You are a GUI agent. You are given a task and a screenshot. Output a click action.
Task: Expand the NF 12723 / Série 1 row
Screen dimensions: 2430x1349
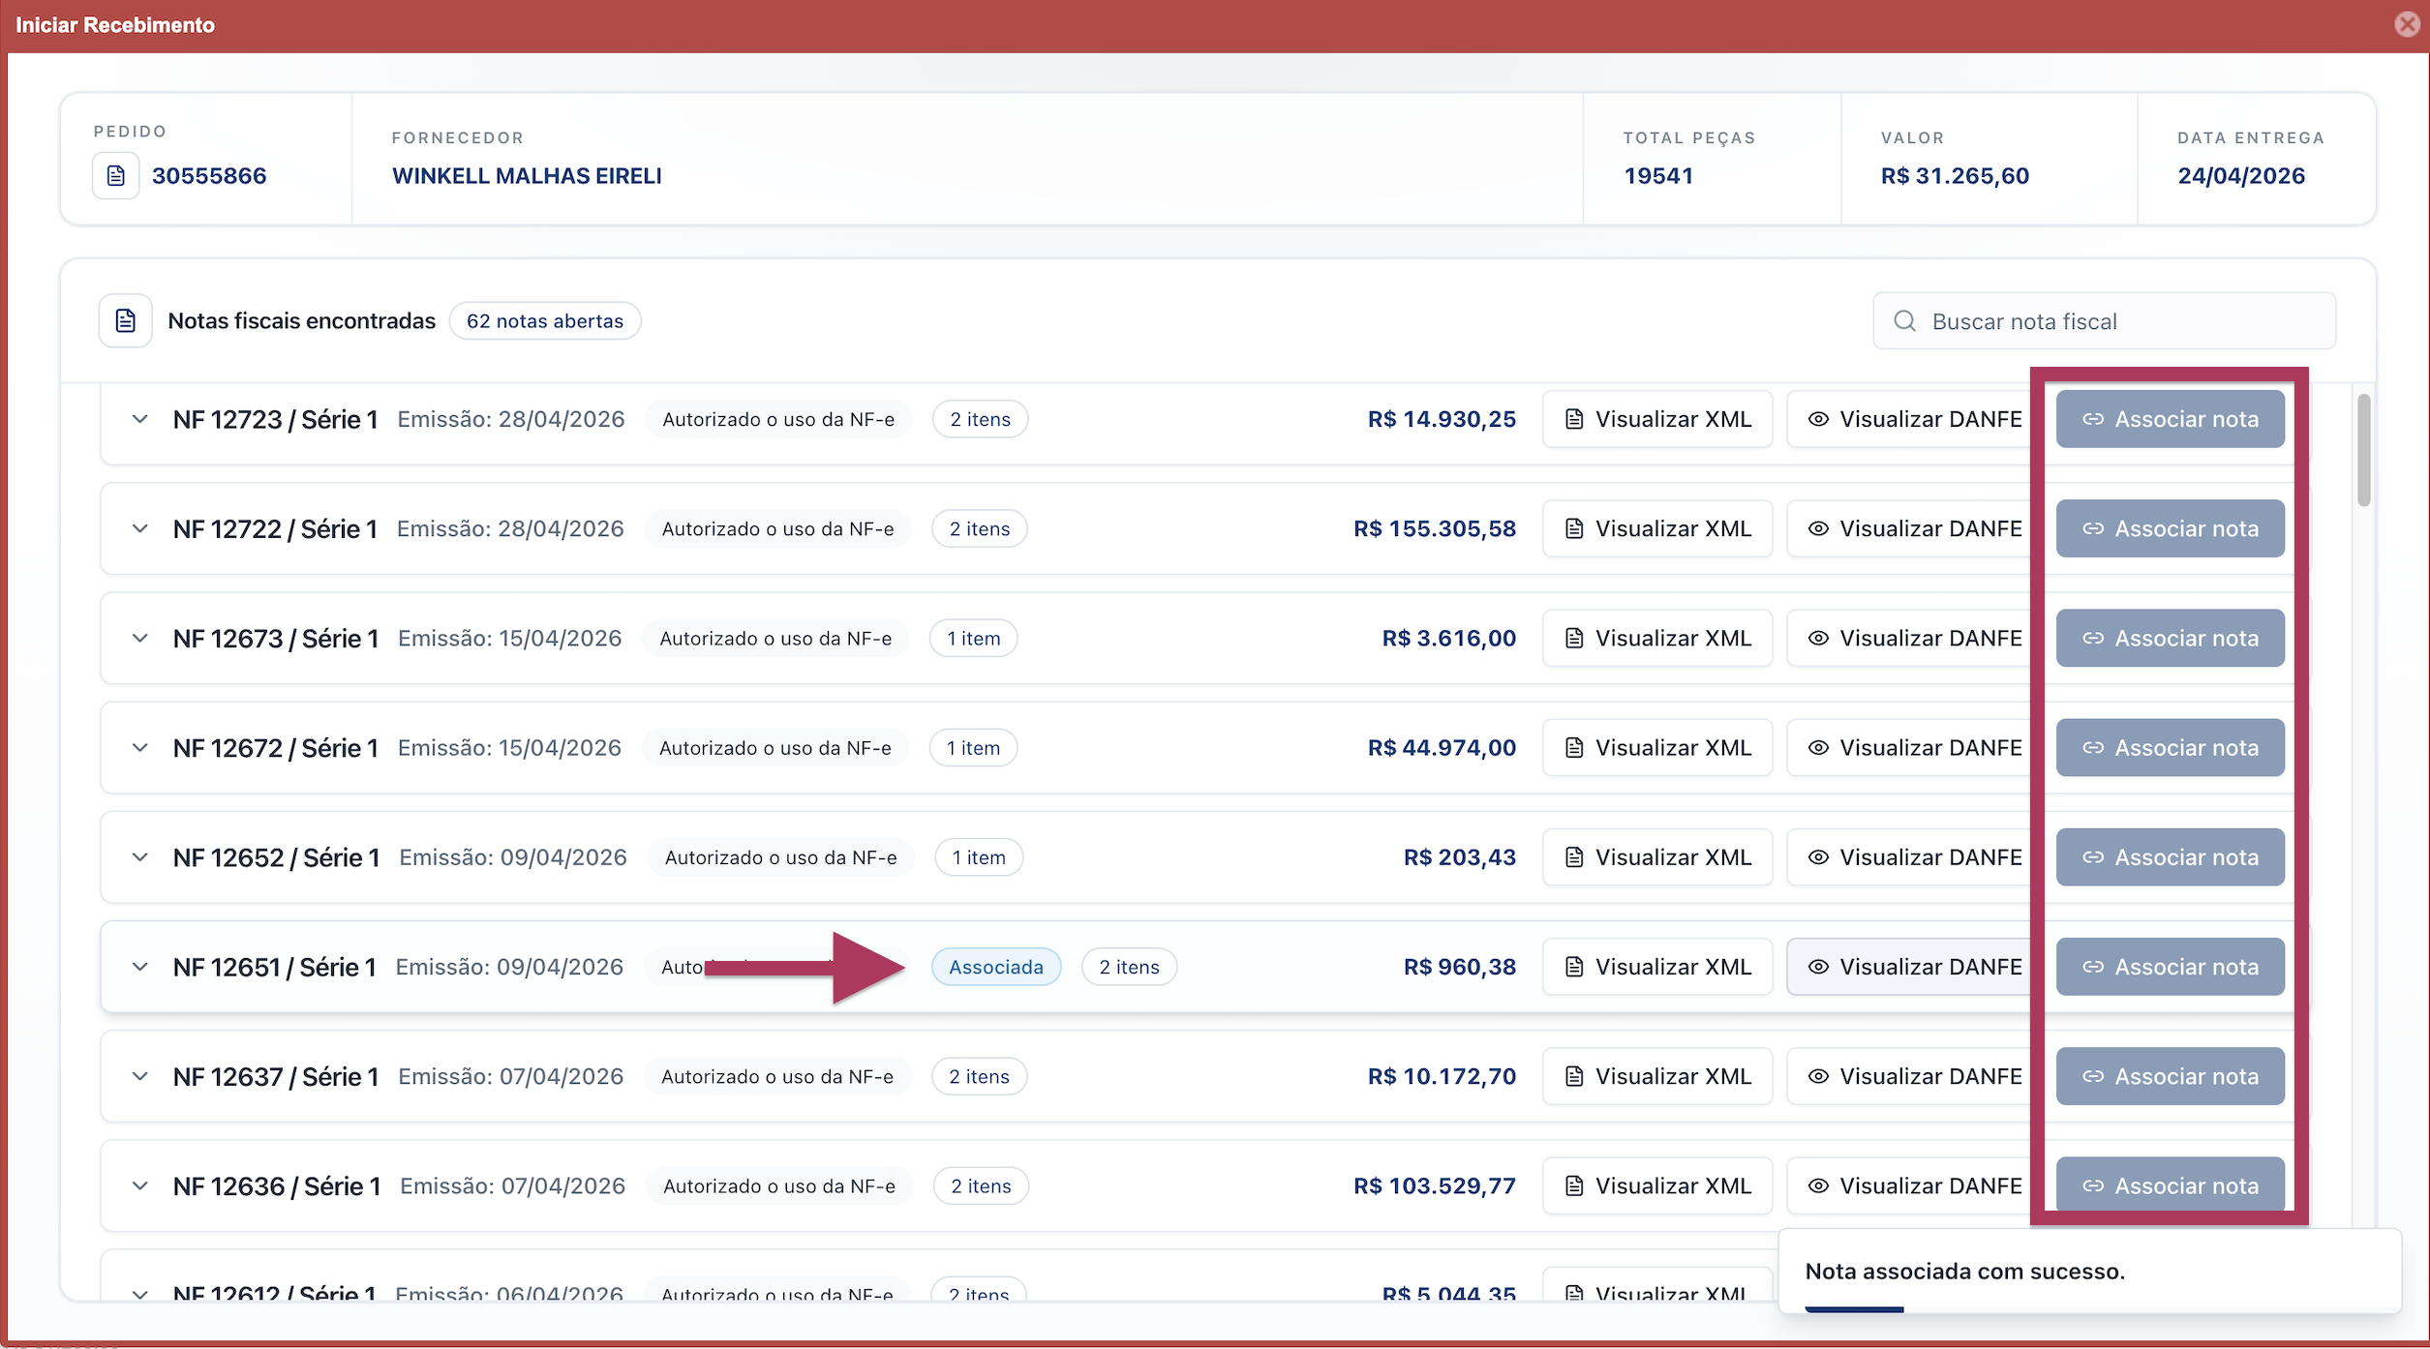140,419
